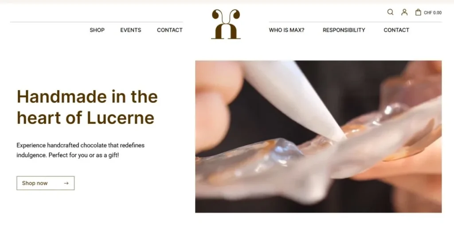Click the handcrafted chocolate description text

pyautogui.click(x=81, y=150)
